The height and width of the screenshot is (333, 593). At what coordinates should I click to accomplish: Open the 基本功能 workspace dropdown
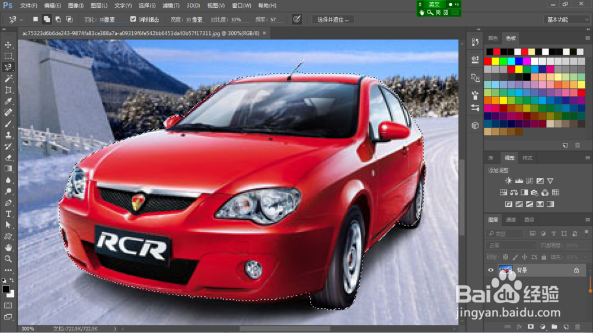(567, 20)
